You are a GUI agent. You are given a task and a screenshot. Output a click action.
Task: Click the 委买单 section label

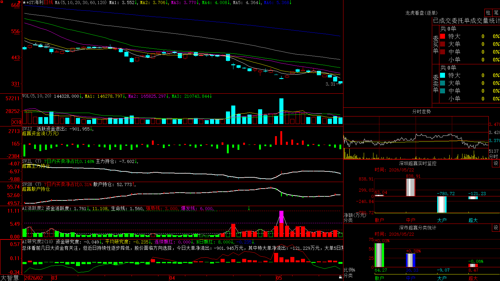click(436, 44)
